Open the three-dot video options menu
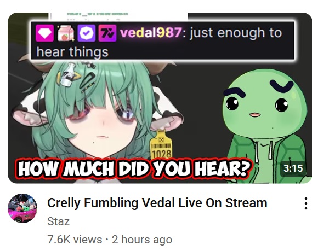 (x=306, y=203)
